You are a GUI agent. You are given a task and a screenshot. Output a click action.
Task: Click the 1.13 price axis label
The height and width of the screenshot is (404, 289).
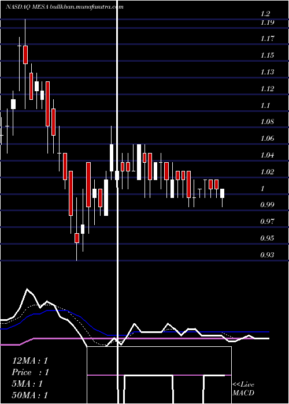[x=267, y=72]
